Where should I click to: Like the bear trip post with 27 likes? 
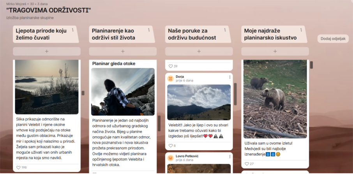click(247, 164)
